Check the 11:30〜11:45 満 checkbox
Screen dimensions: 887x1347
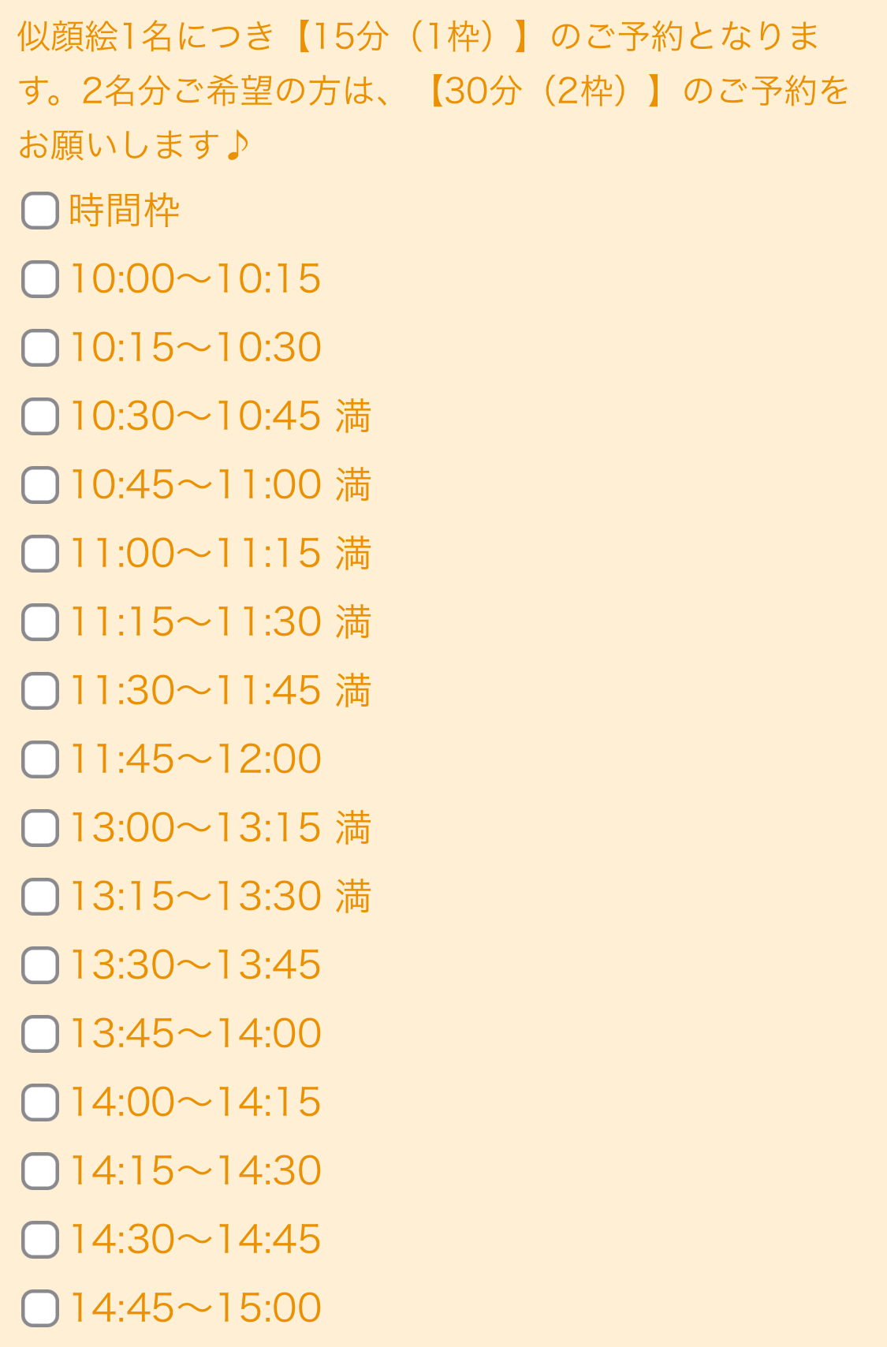click(40, 691)
